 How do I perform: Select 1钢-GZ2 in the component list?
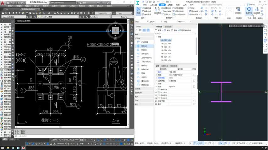point(165,44)
